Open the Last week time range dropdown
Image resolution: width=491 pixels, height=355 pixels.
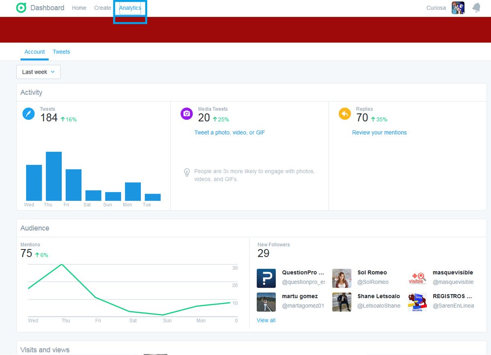(x=38, y=72)
